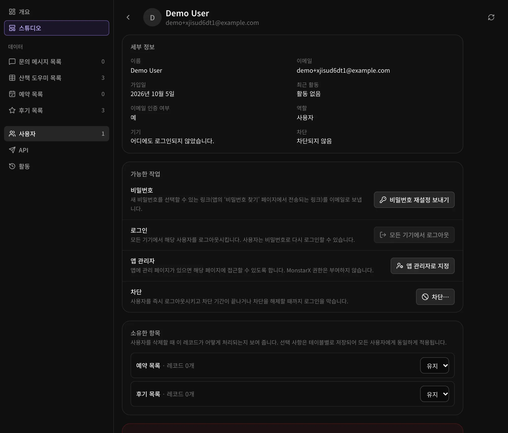Image resolution: width=508 pixels, height=433 pixels.
Task: Open 후기 목록 in sidebar
Action: pyautogui.click(x=57, y=110)
